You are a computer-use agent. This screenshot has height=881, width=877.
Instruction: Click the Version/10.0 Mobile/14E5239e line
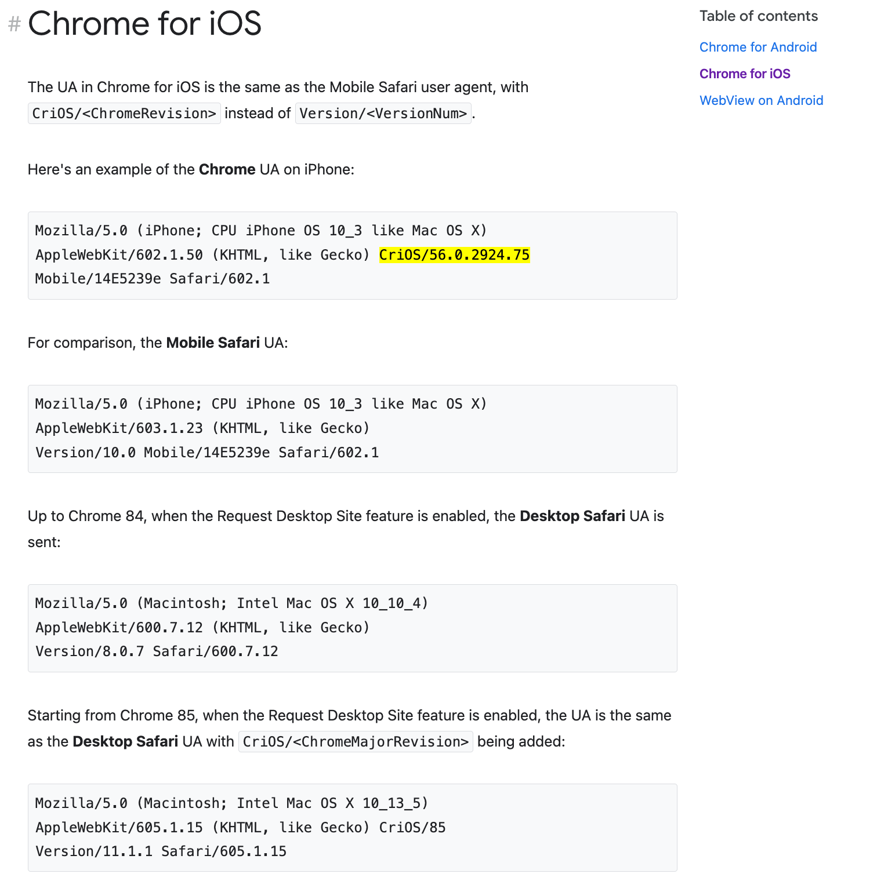(x=207, y=452)
